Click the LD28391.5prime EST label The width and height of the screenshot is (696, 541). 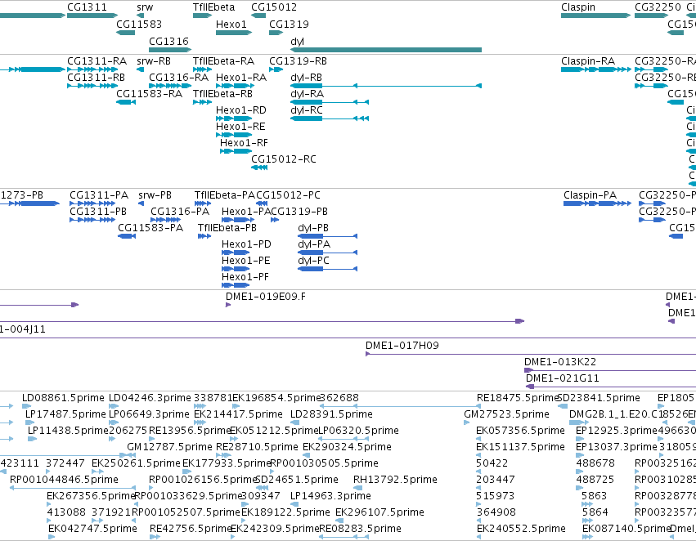click(x=331, y=414)
